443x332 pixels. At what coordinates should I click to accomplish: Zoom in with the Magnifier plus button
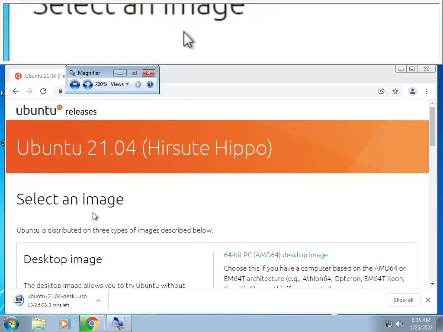(x=88, y=84)
